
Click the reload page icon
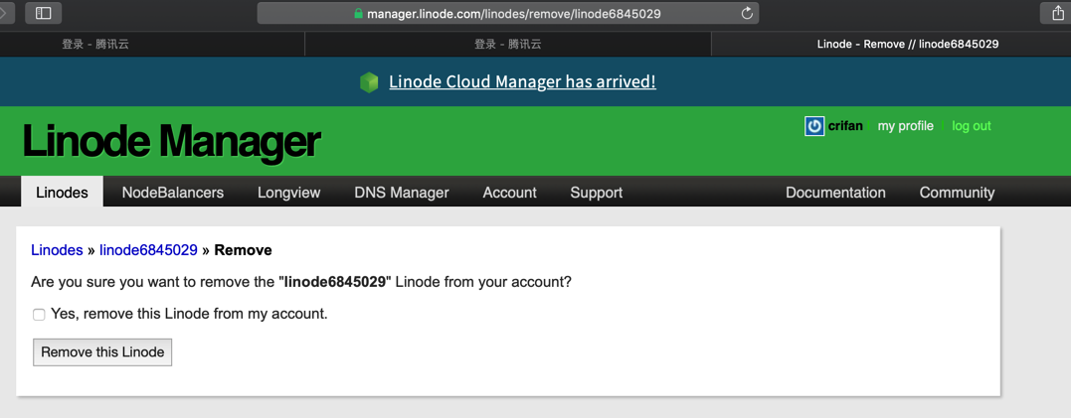pyautogui.click(x=747, y=13)
